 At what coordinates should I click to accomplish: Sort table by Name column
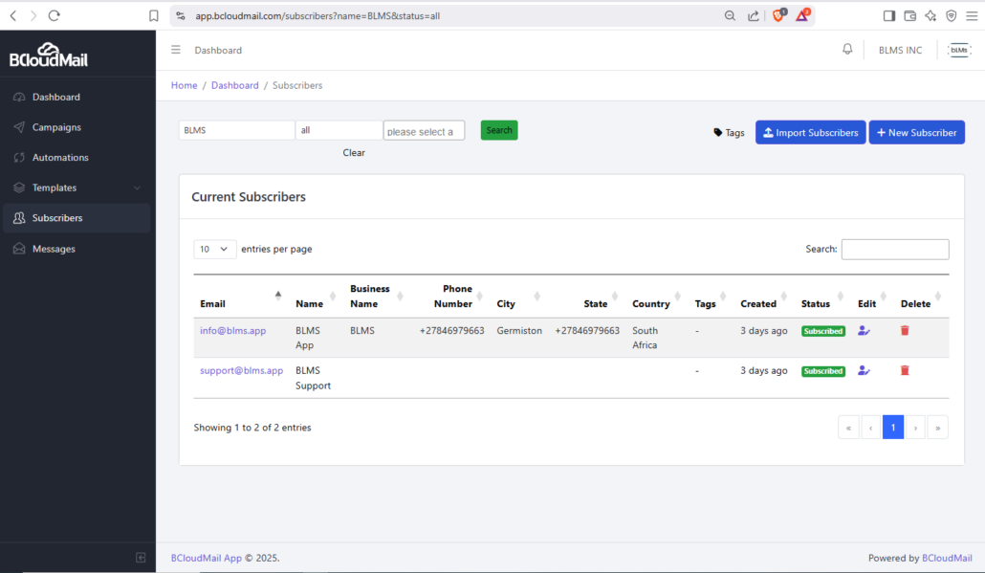(317, 296)
